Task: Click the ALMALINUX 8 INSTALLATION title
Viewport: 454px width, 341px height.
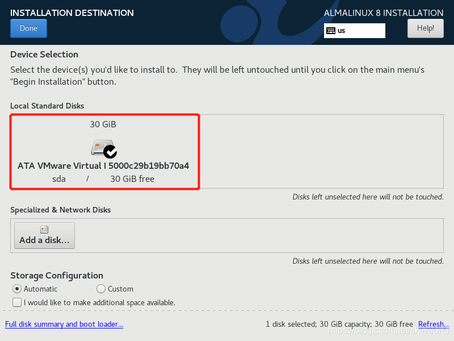Action: [x=384, y=13]
